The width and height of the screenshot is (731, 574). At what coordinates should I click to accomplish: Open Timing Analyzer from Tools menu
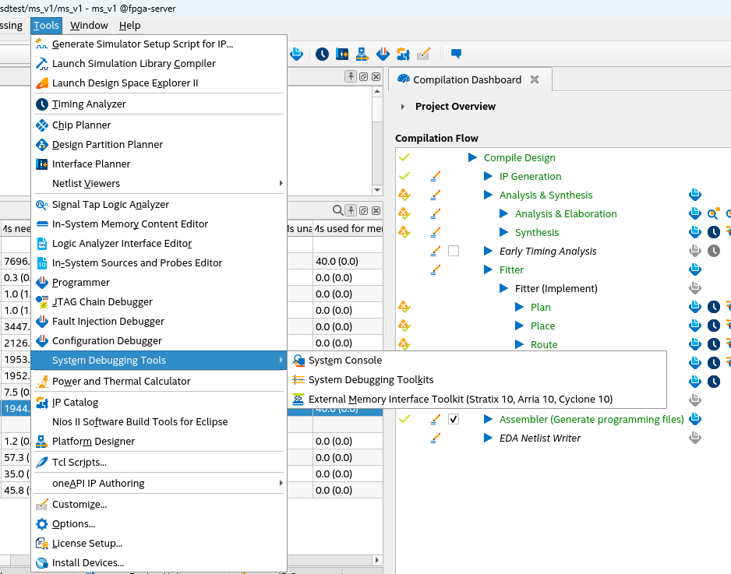tap(88, 104)
